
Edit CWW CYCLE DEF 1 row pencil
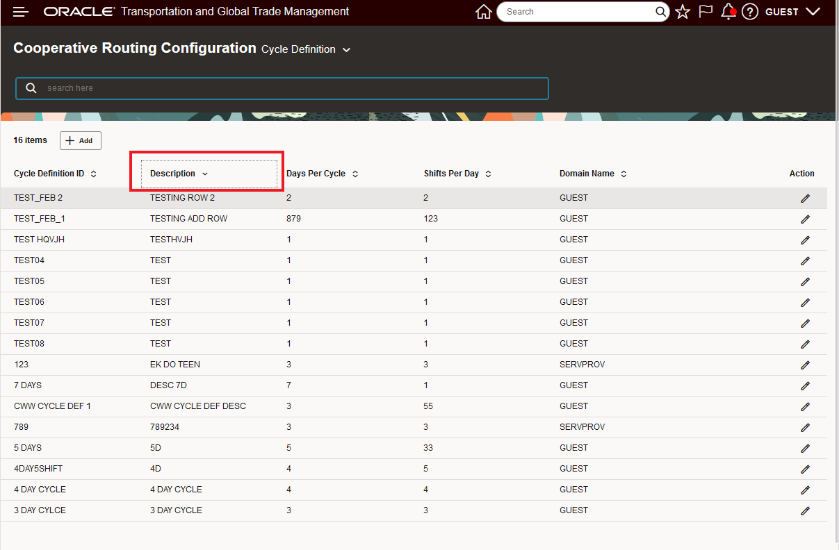click(x=805, y=406)
